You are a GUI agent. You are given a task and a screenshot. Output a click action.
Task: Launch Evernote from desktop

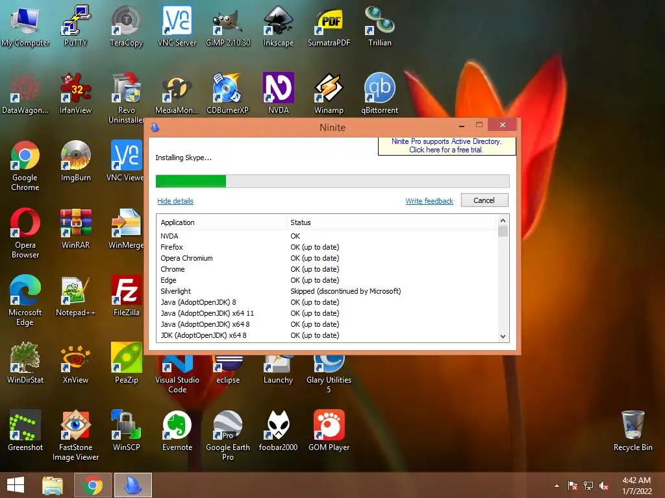point(177,431)
